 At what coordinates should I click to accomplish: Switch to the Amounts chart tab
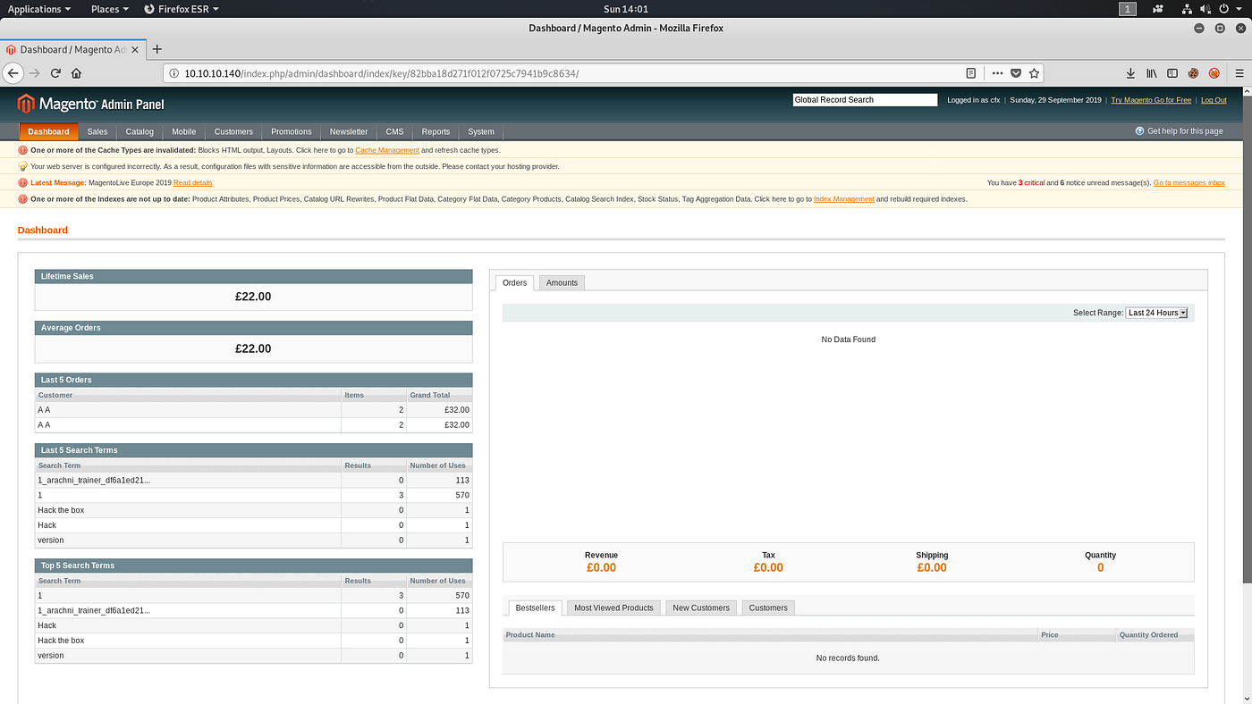pyautogui.click(x=563, y=282)
